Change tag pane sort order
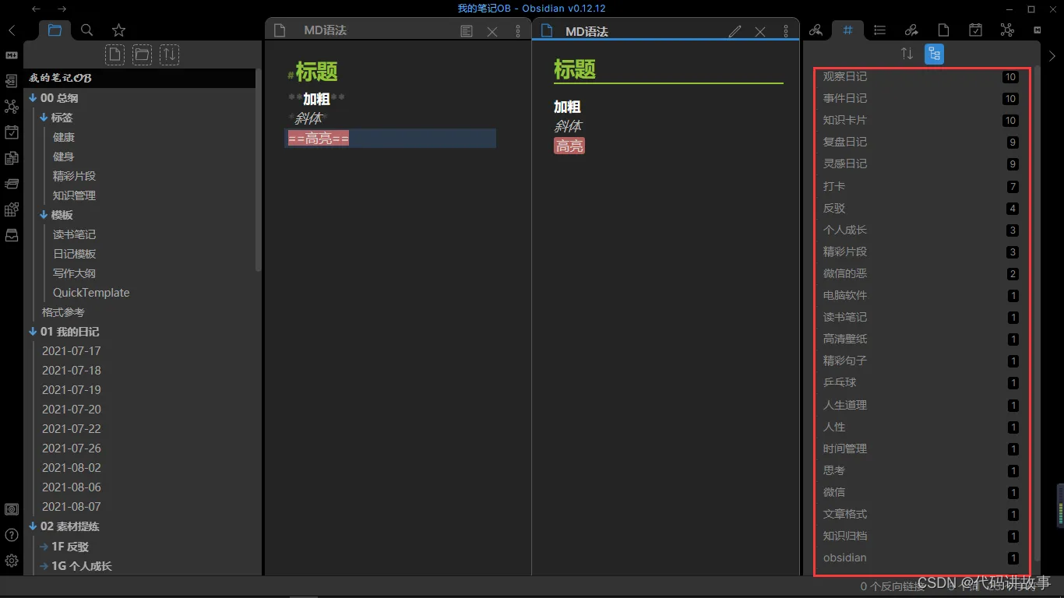Screen dimensions: 1064x598 coord(907,54)
